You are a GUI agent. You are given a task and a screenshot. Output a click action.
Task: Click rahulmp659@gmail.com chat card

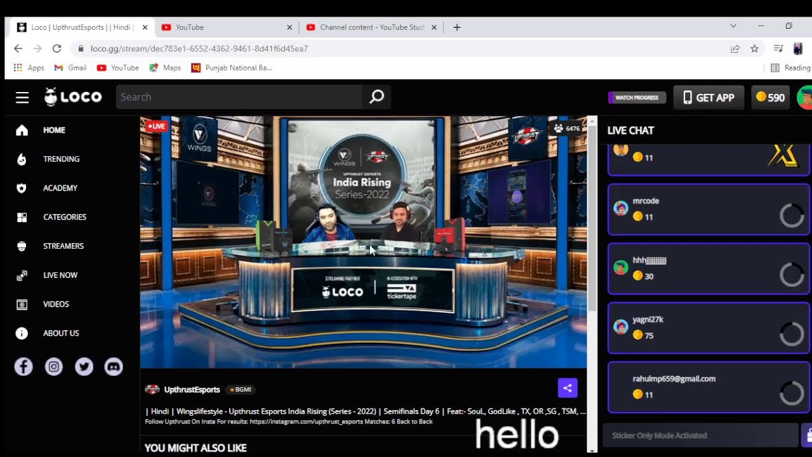[709, 387]
